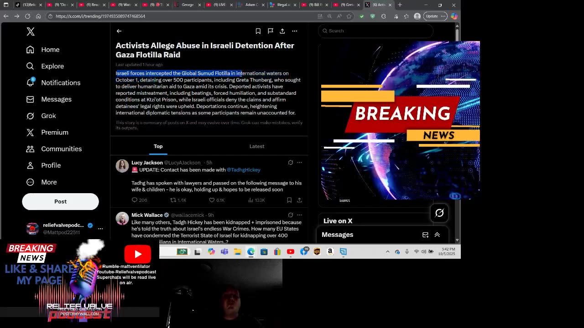584x328 pixels.
Task: Click the flag icon atop the story
Action: click(271, 31)
